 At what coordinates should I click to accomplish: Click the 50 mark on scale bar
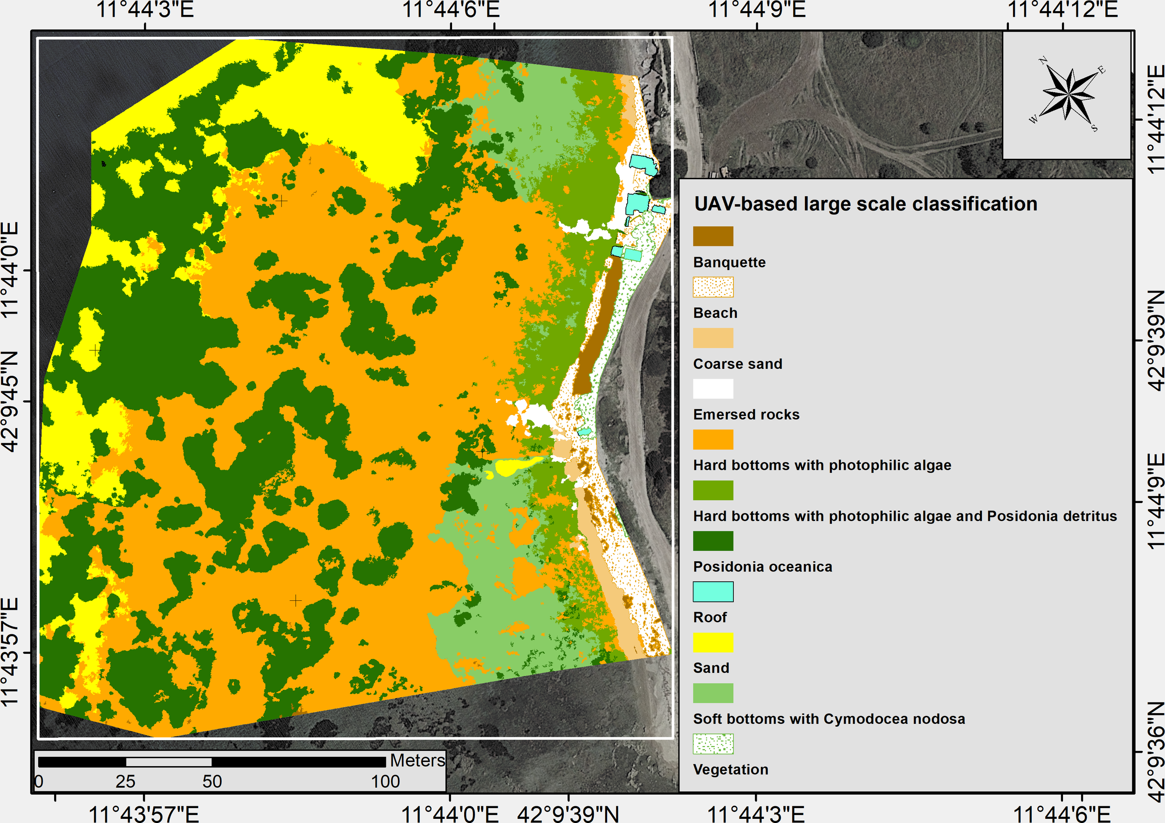click(x=212, y=782)
